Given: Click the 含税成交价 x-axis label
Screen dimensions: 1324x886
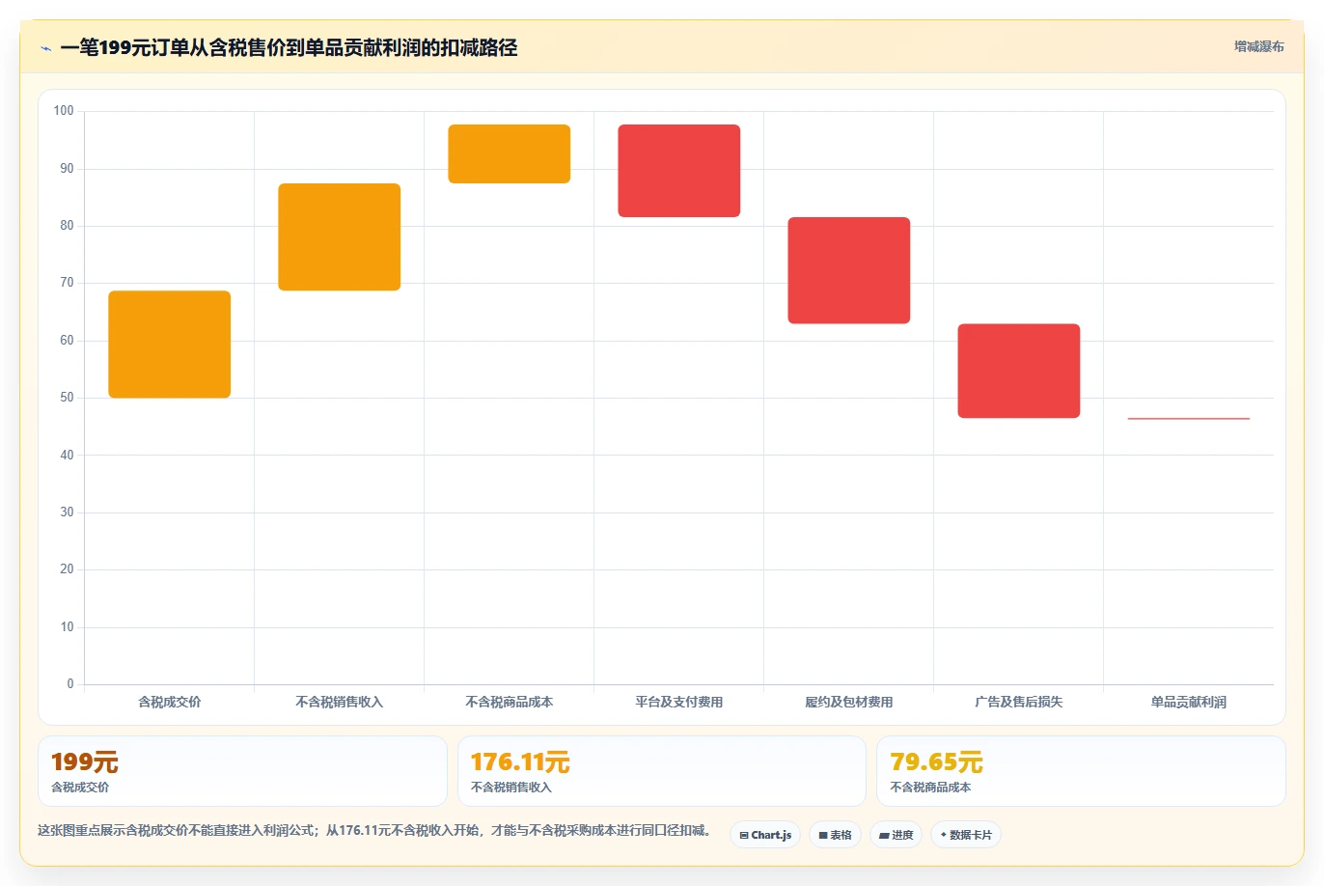Looking at the screenshot, I should [170, 702].
